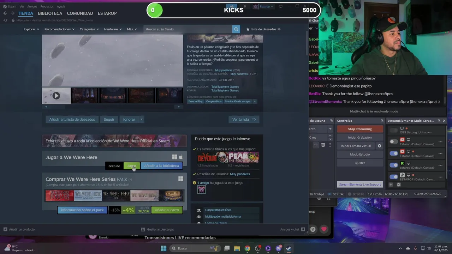Play the trailer video thumbnail
Screen dimensions: 452x254
(x=56, y=96)
